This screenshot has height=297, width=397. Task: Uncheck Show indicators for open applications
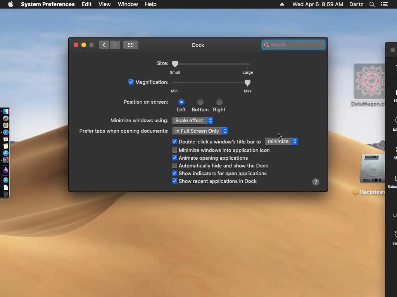(x=174, y=173)
